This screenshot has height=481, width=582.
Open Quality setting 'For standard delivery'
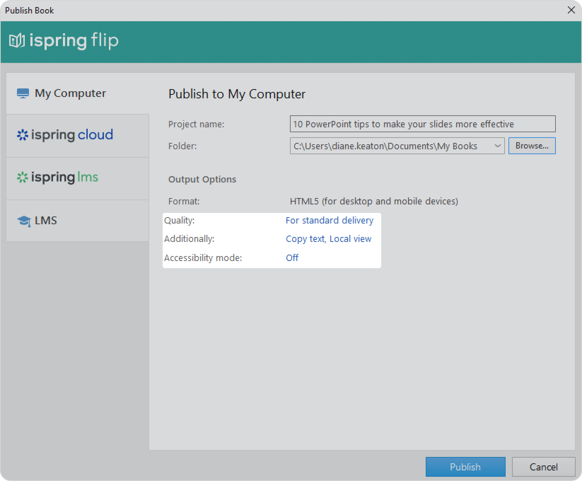(329, 220)
